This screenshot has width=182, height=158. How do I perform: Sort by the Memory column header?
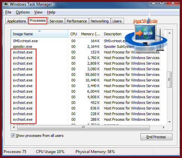coord(90,34)
